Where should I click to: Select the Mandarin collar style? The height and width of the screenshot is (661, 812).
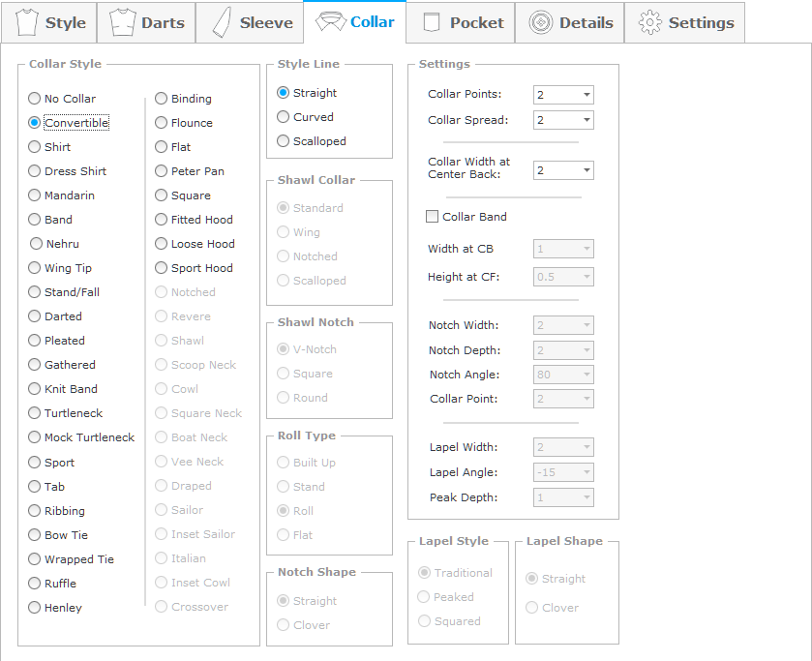click(35, 195)
